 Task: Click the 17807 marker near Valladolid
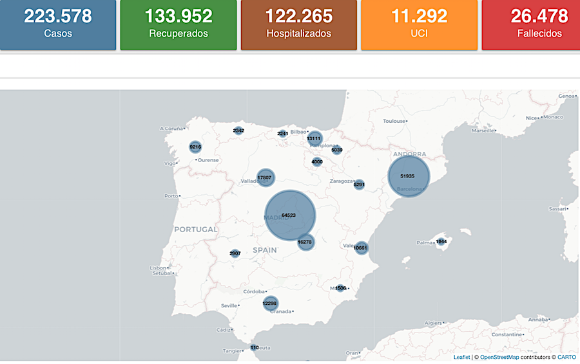pos(265,177)
